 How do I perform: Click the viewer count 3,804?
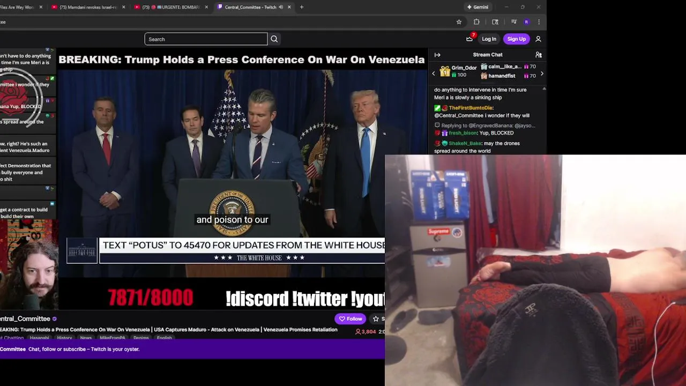(x=366, y=332)
